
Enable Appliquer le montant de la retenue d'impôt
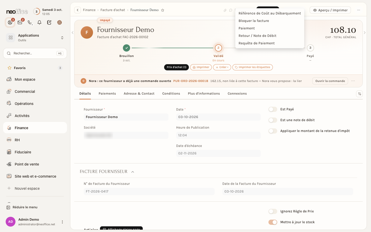click(x=273, y=131)
